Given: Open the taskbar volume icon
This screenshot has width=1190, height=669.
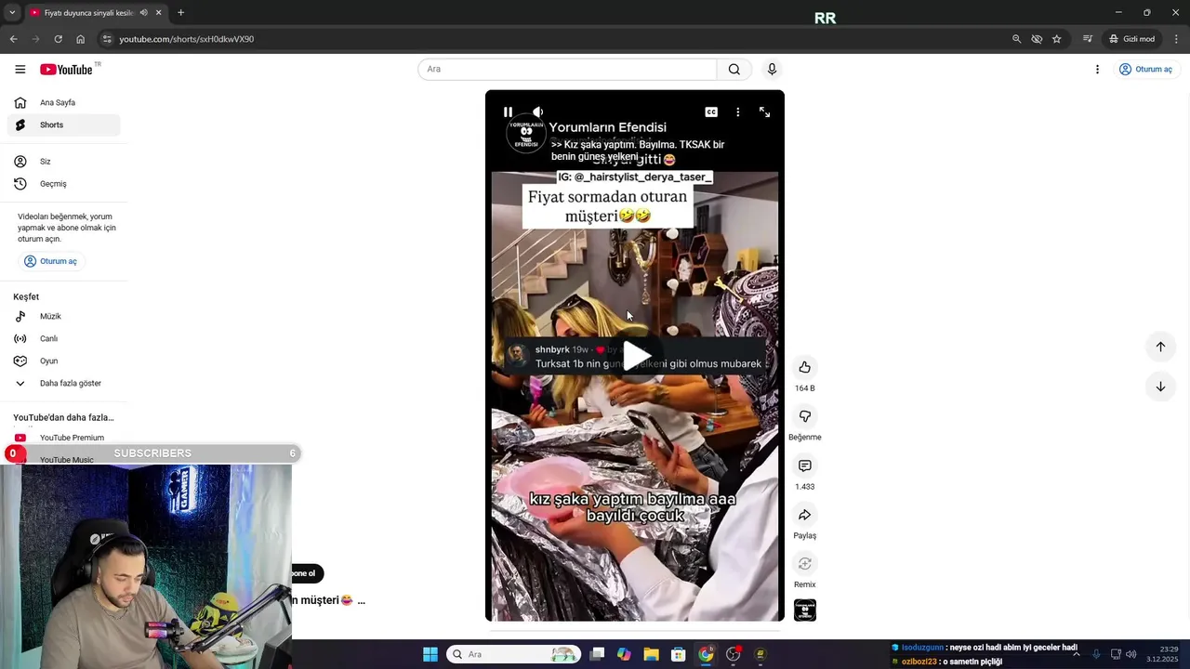Looking at the screenshot, I should coord(1132,654).
